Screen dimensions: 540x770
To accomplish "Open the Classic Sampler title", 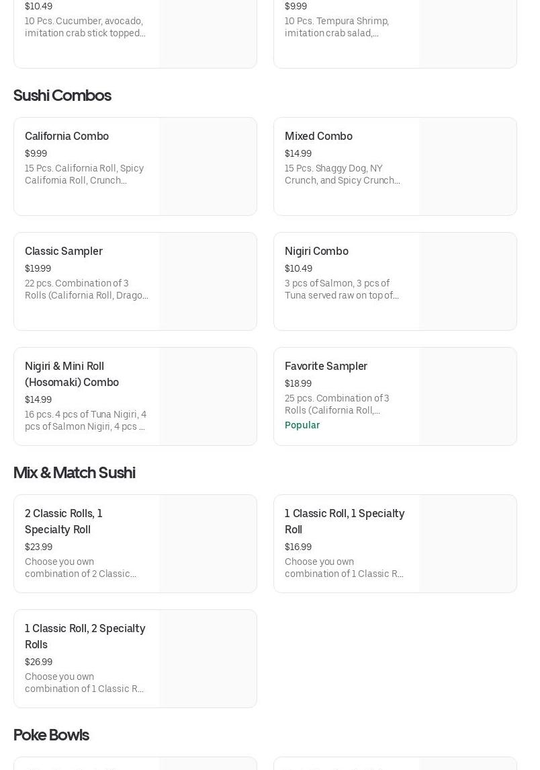I will pyautogui.click(x=64, y=252).
